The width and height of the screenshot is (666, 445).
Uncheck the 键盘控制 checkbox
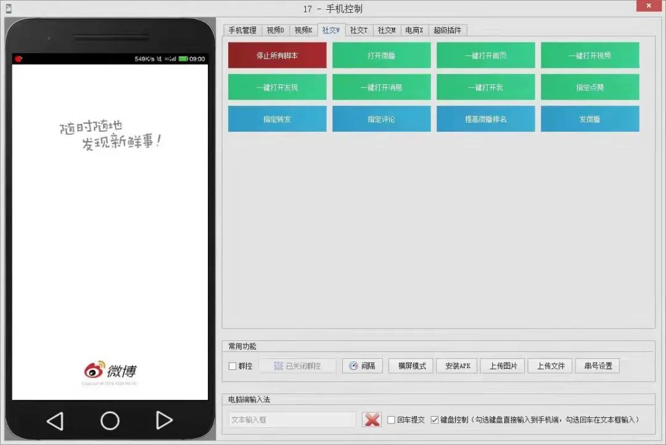tap(435, 420)
